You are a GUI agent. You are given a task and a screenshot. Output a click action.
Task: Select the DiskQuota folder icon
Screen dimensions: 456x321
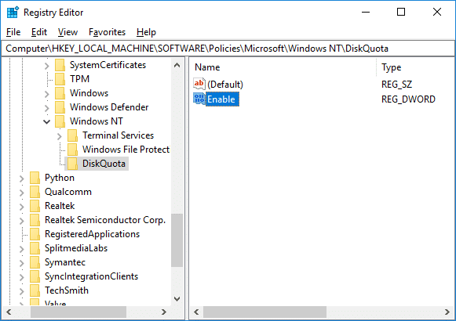72,164
